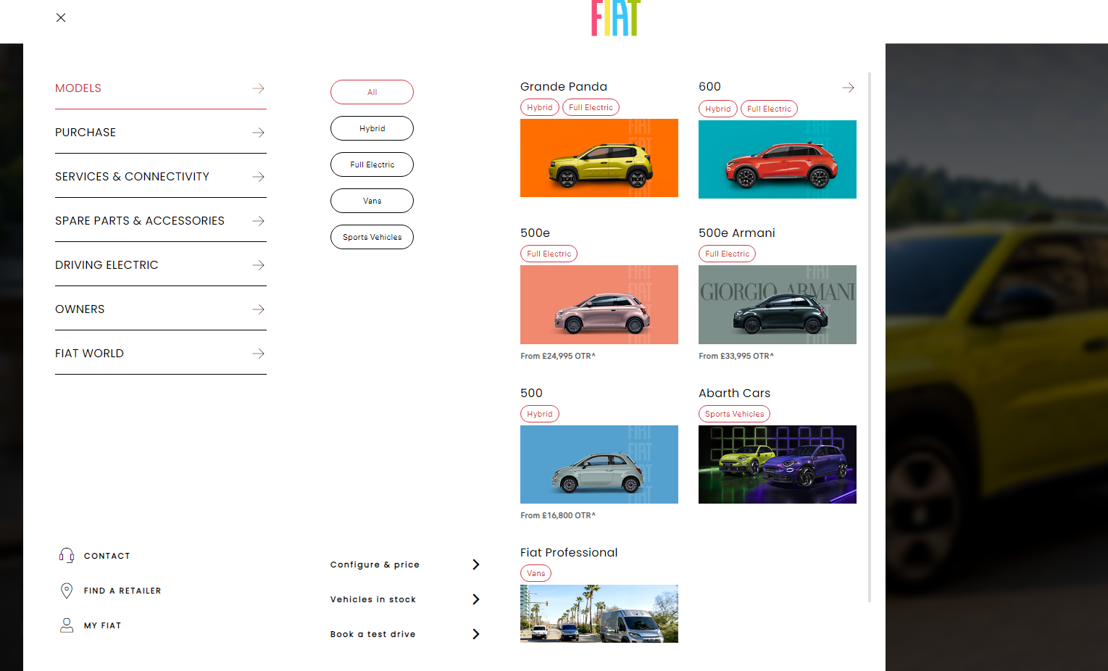
Task: Click the Vans tag under Fiat Professional
Action: pyautogui.click(x=536, y=573)
